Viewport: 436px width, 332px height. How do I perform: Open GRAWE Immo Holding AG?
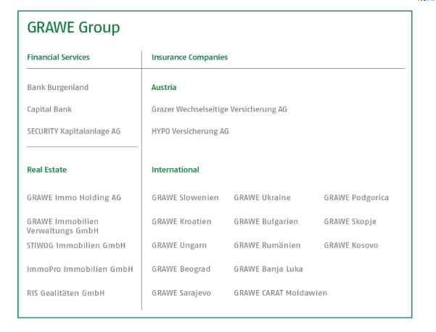point(74,198)
